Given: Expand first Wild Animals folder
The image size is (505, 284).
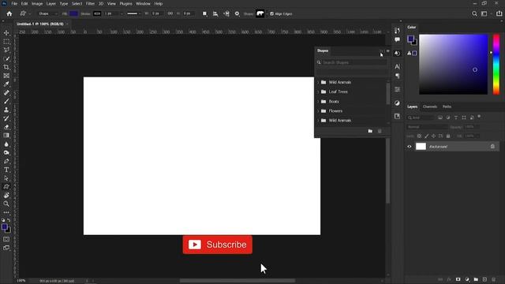Looking at the screenshot, I should coord(318,82).
